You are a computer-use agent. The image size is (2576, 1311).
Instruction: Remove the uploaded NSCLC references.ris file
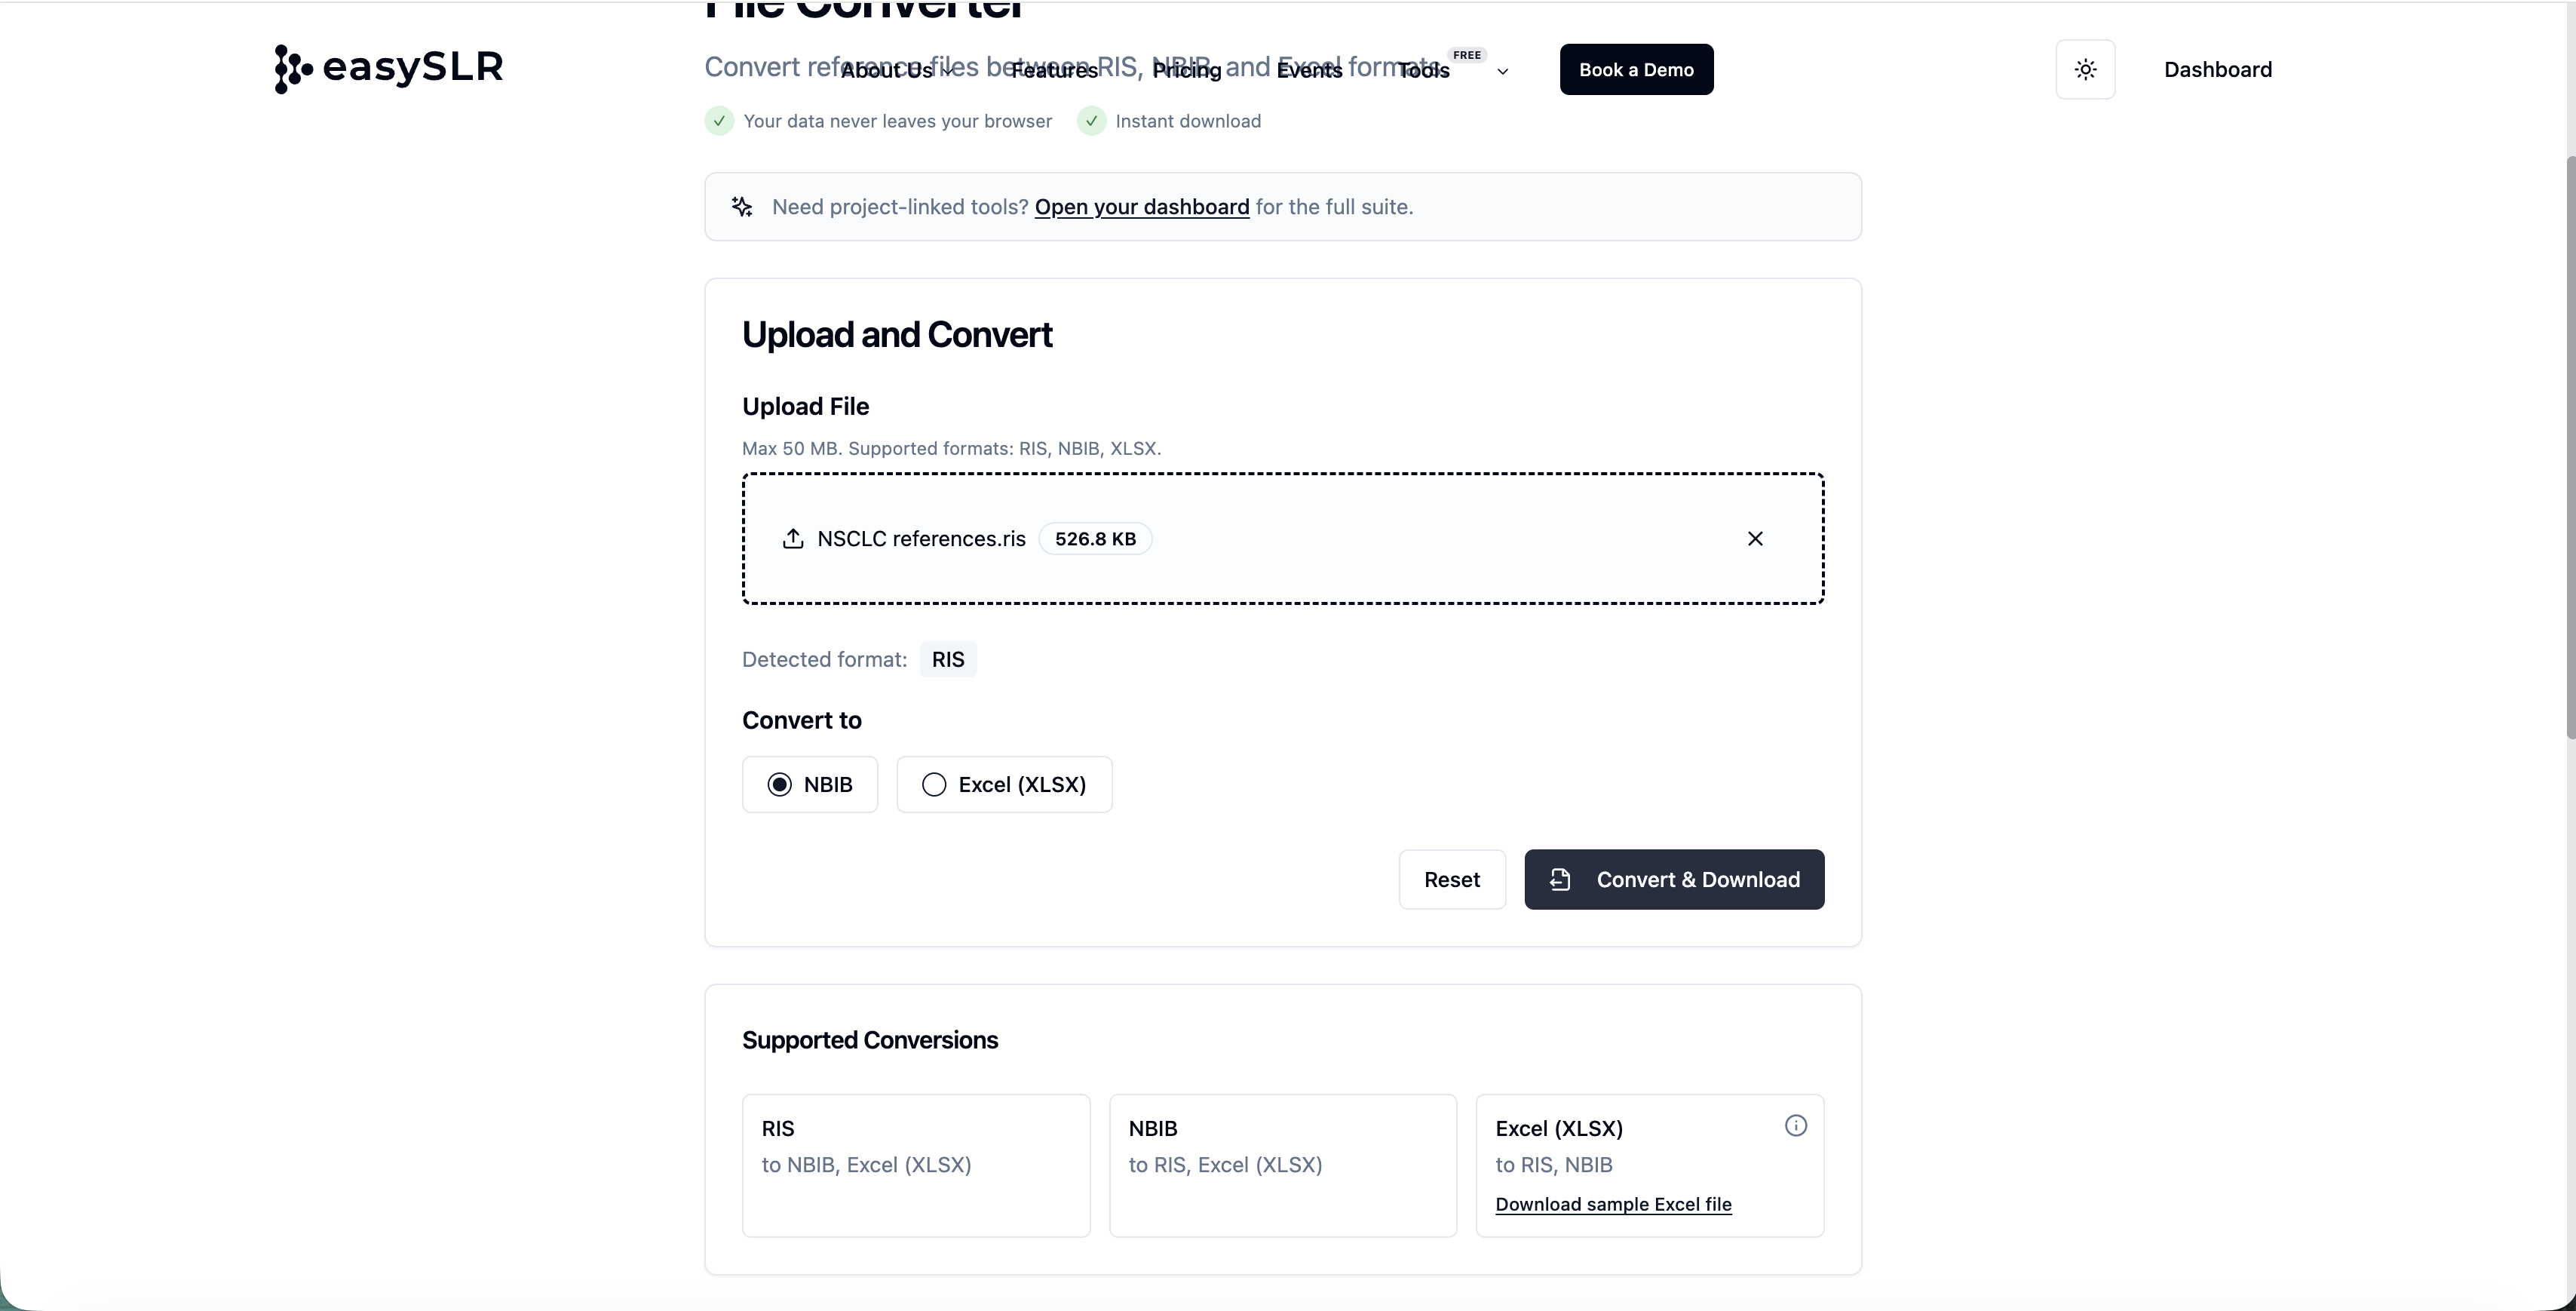point(1755,539)
